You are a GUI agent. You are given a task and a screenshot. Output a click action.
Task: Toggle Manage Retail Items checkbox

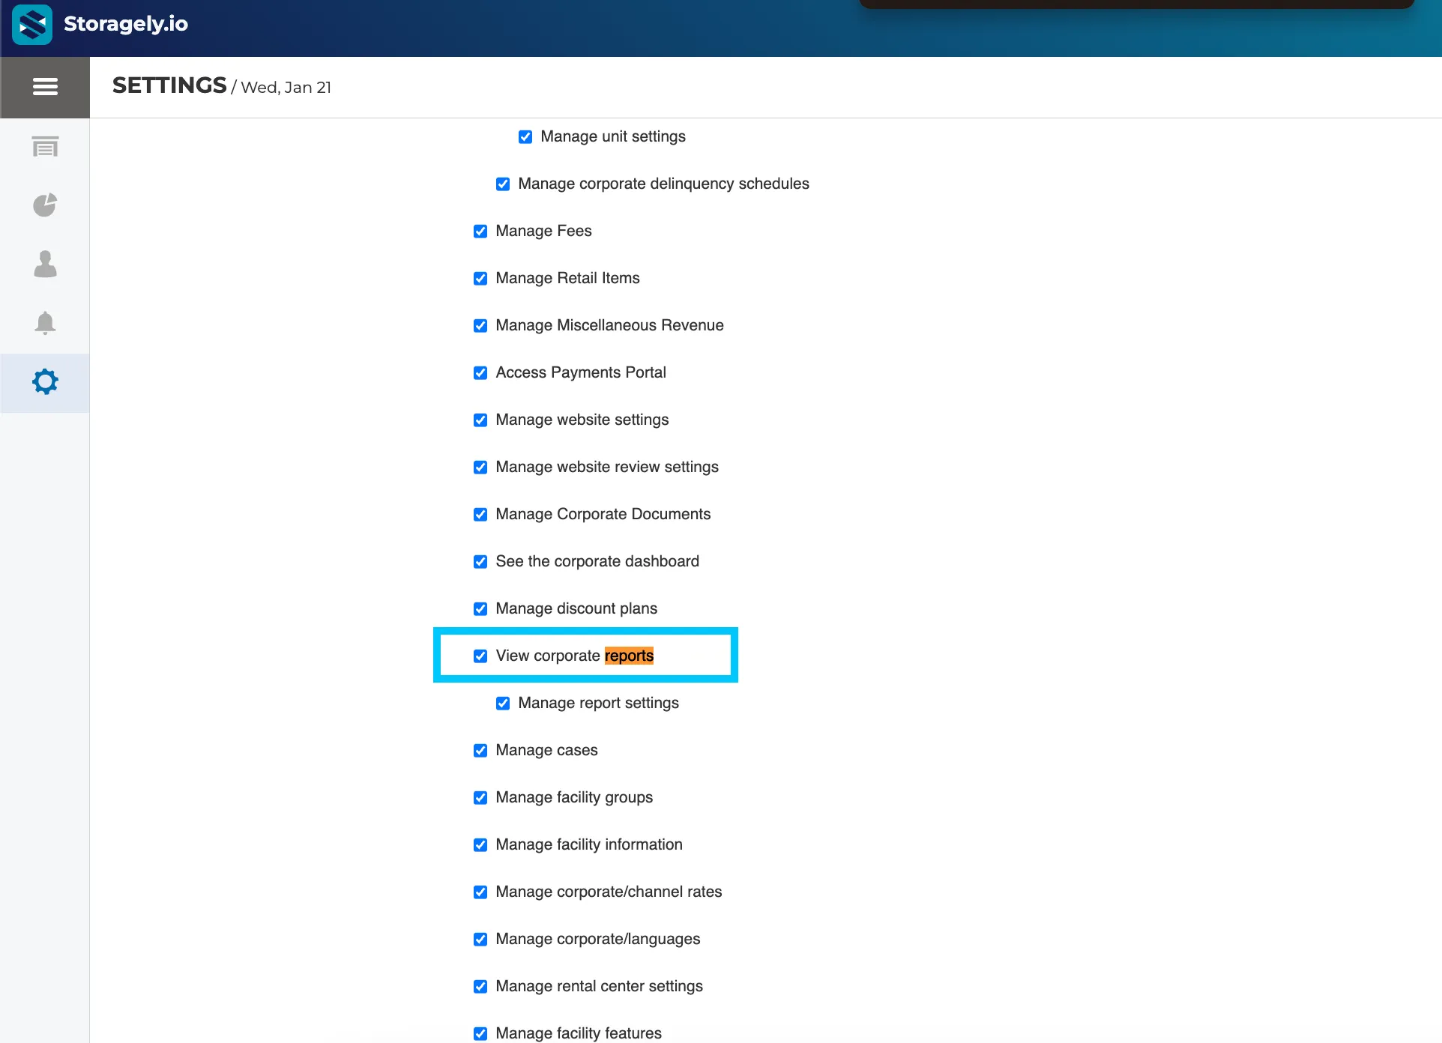click(480, 278)
